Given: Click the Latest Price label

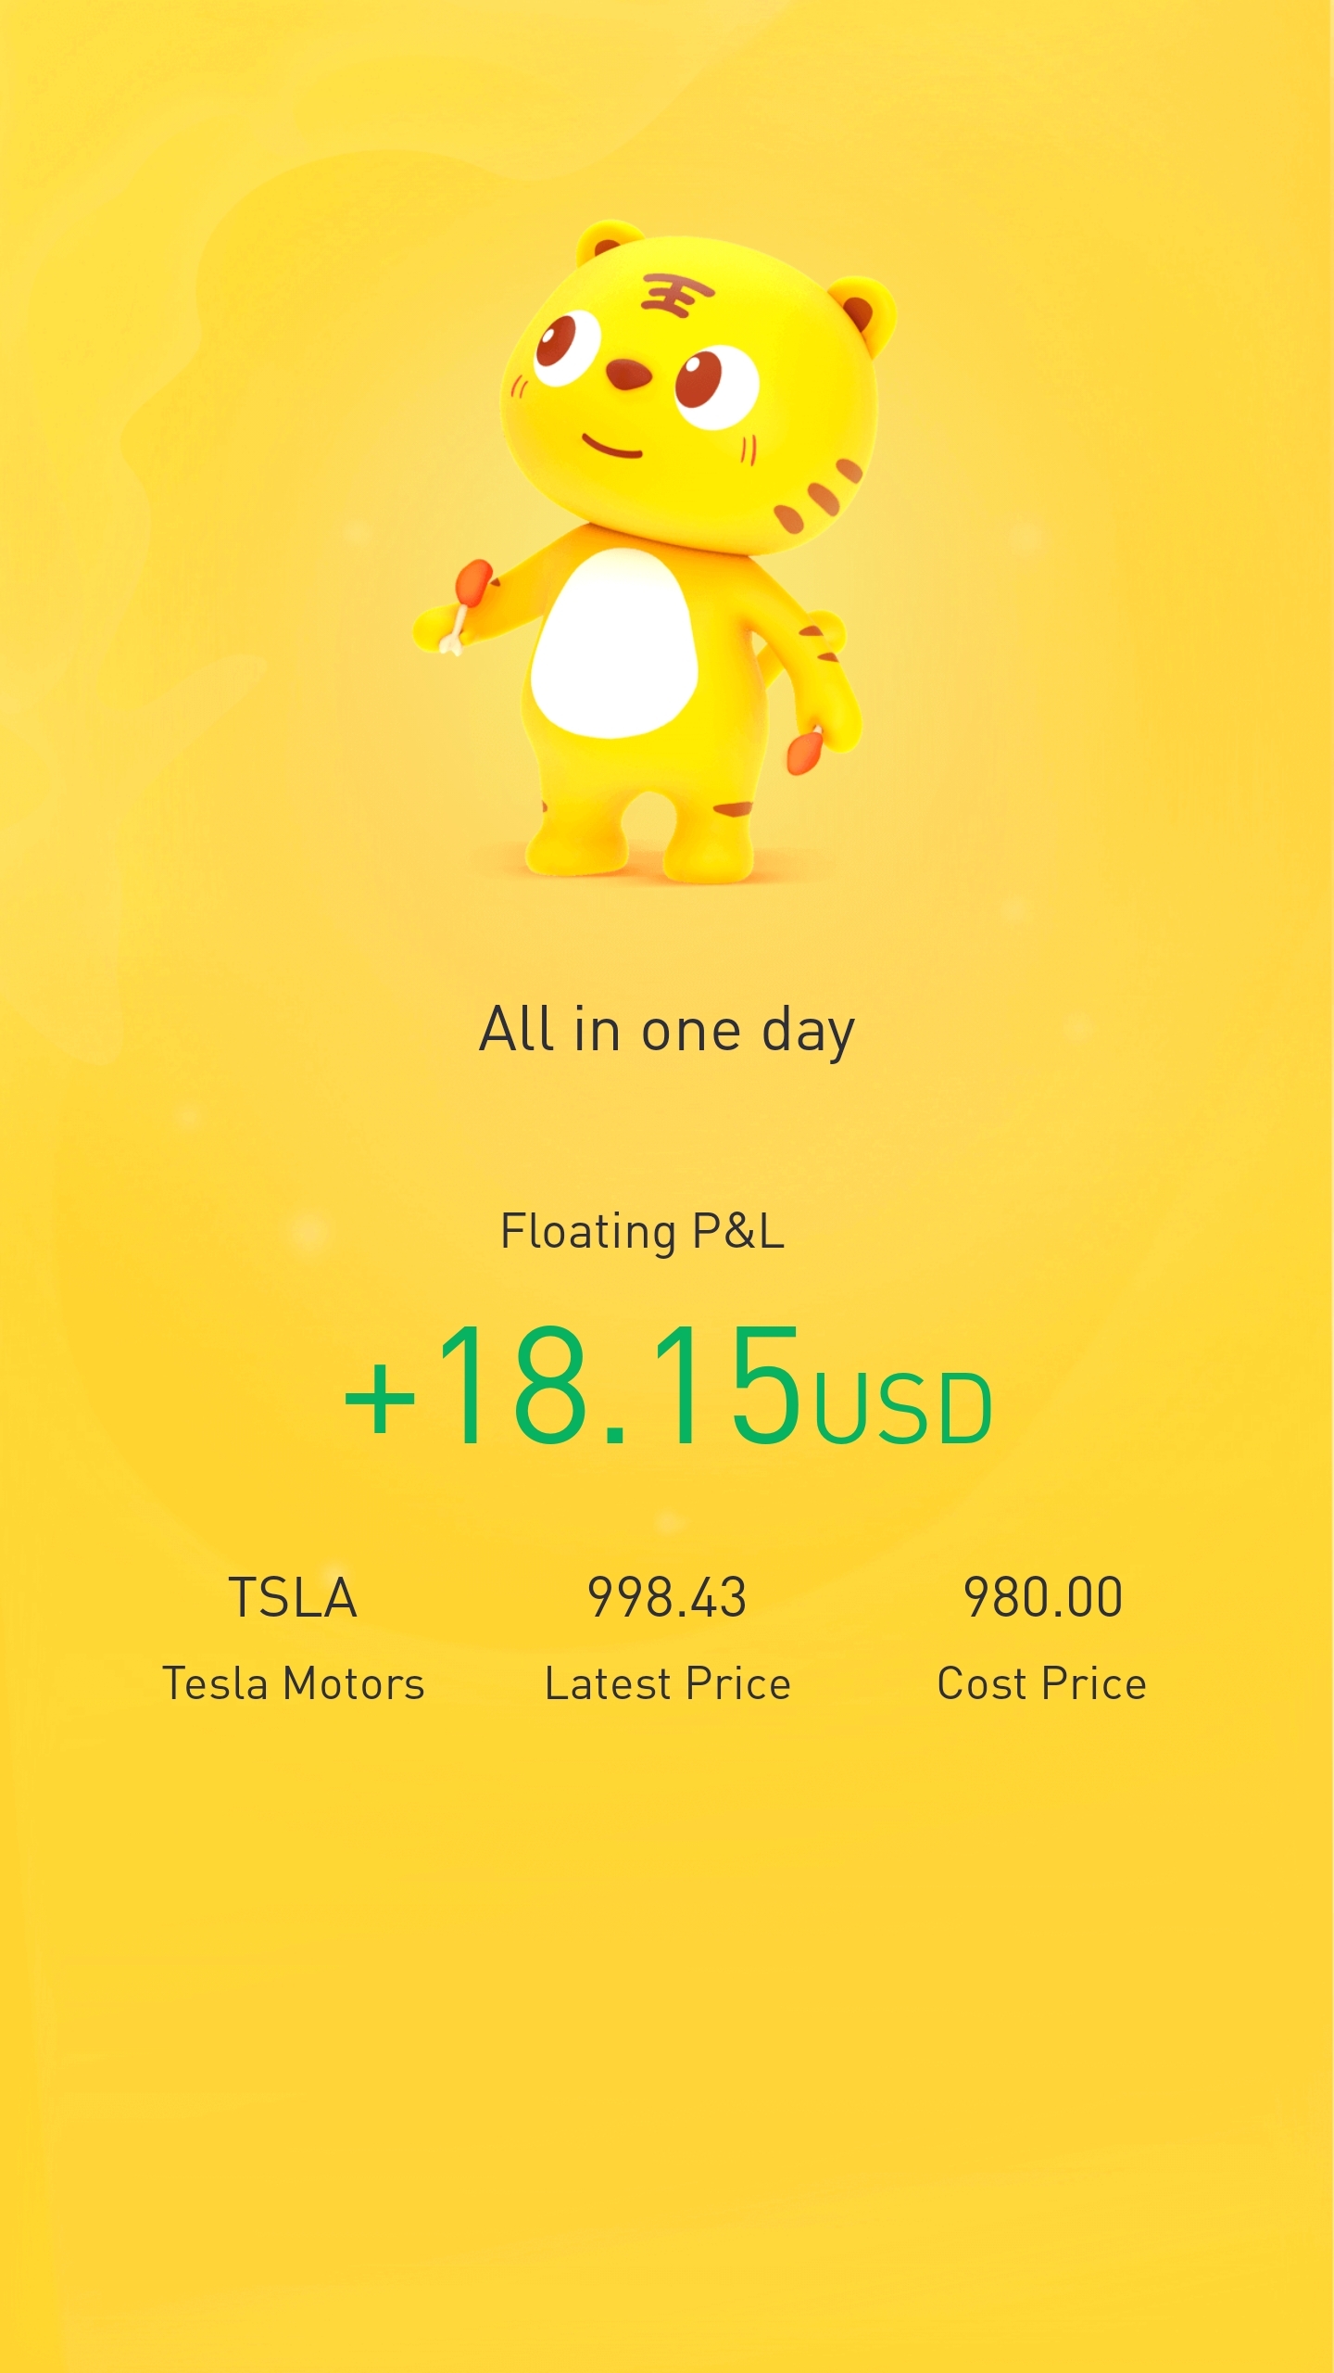Looking at the screenshot, I should (667, 1683).
